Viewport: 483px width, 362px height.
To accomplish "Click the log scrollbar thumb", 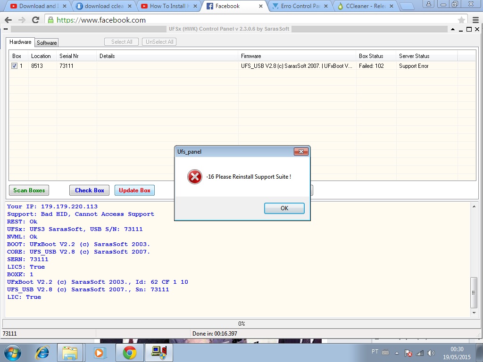I will point(474,292).
